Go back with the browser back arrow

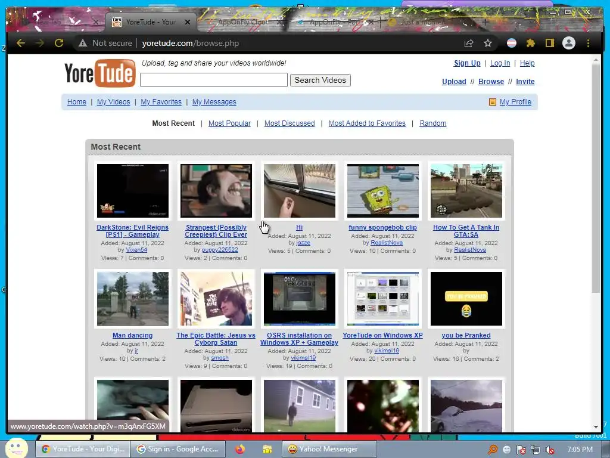pos(21,43)
